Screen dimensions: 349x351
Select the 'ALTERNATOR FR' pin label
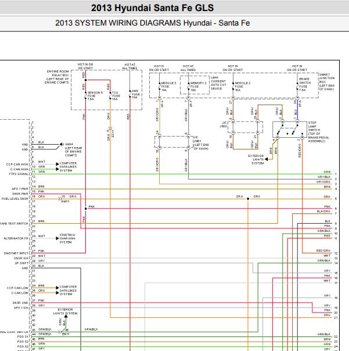[16, 238]
